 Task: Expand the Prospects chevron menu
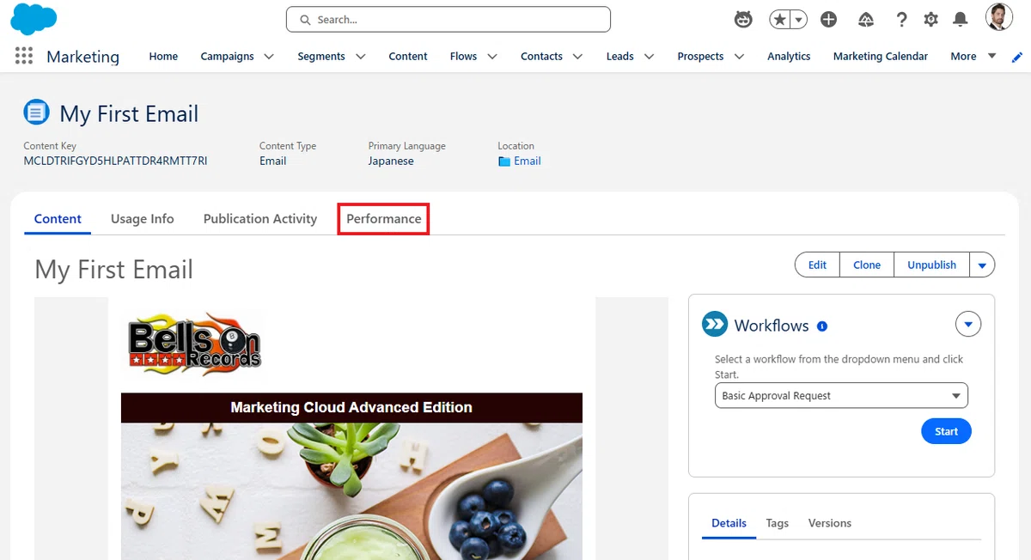click(739, 57)
